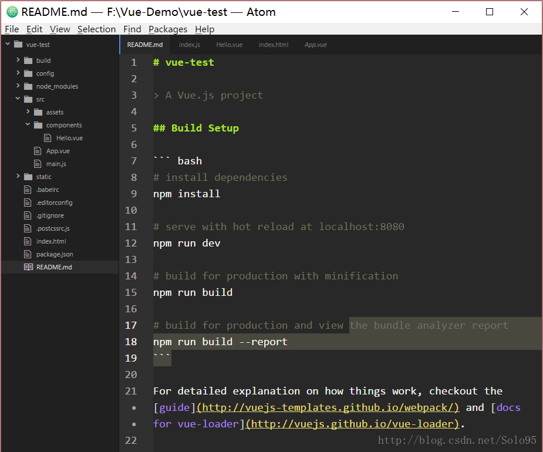Click the .babelrc file icon
The image size is (543, 452).
pos(28,190)
